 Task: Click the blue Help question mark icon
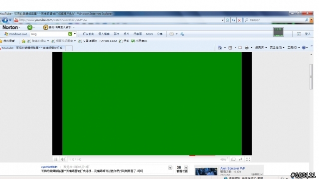(304, 48)
